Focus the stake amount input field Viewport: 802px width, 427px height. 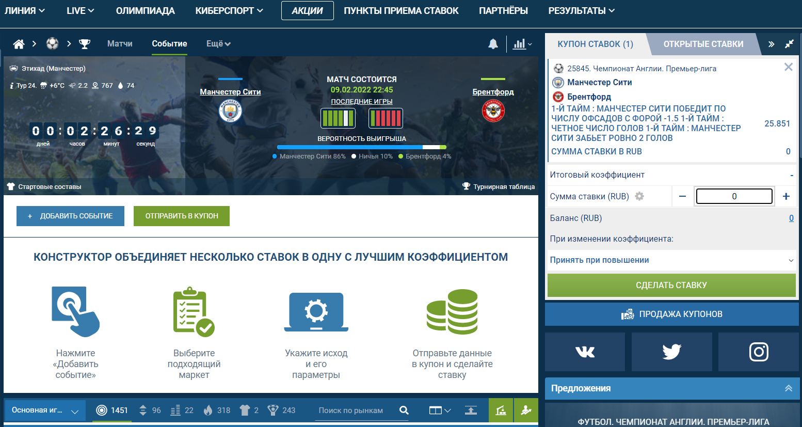click(734, 196)
